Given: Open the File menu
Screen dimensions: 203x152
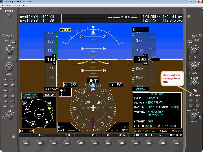Looking at the screenshot, I should (2, 5).
